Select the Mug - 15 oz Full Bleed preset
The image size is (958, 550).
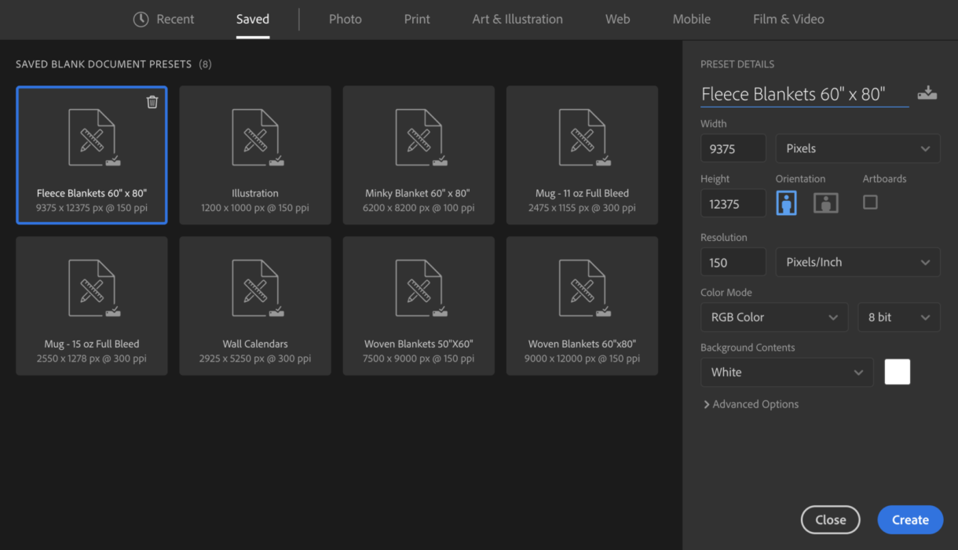pyautogui.click(x=92, y=306)
